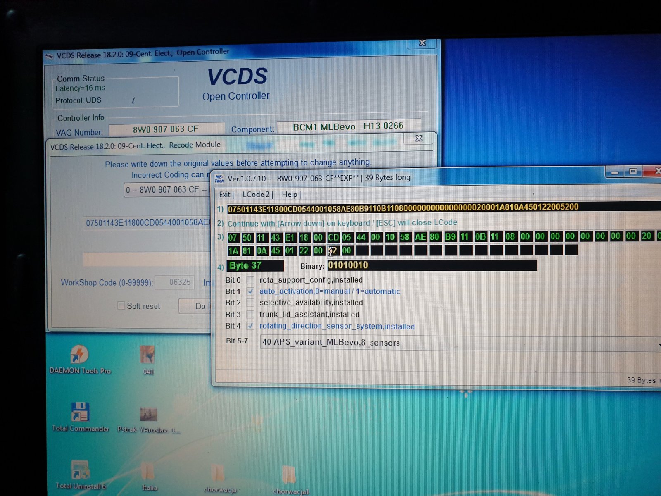661x496 pixels.
Task: Select byte cell showing 01 in second row
Action: (x=290, y=250)
